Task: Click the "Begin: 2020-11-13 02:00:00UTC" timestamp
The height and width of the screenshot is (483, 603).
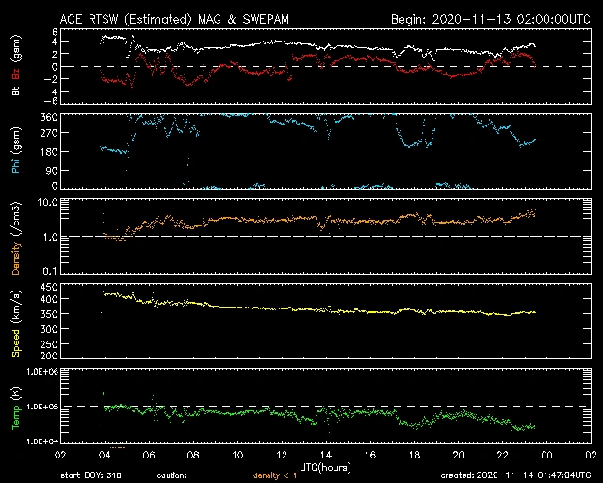Action: (x=491, y=19)
